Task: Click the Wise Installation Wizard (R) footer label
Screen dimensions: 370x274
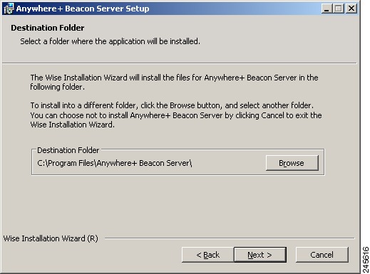Action: pyautogui.click(x=51, y=238)
